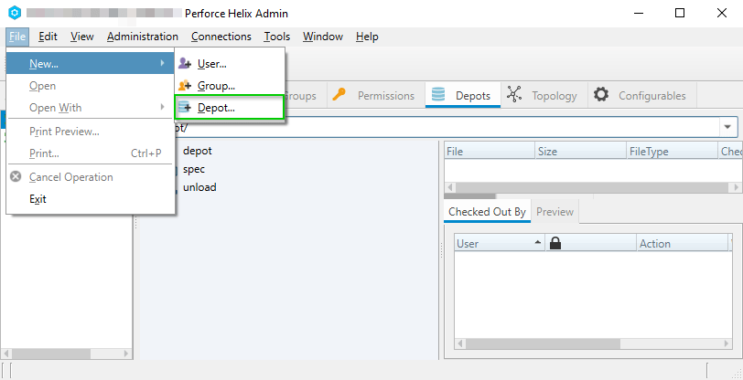Sort by the Size column header
The height and width of the screenshot is (380, 743).
[580, 152]
